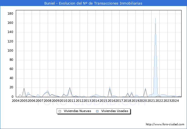
Task: Click x-axis year label 2008
Action: click(47, 101)
